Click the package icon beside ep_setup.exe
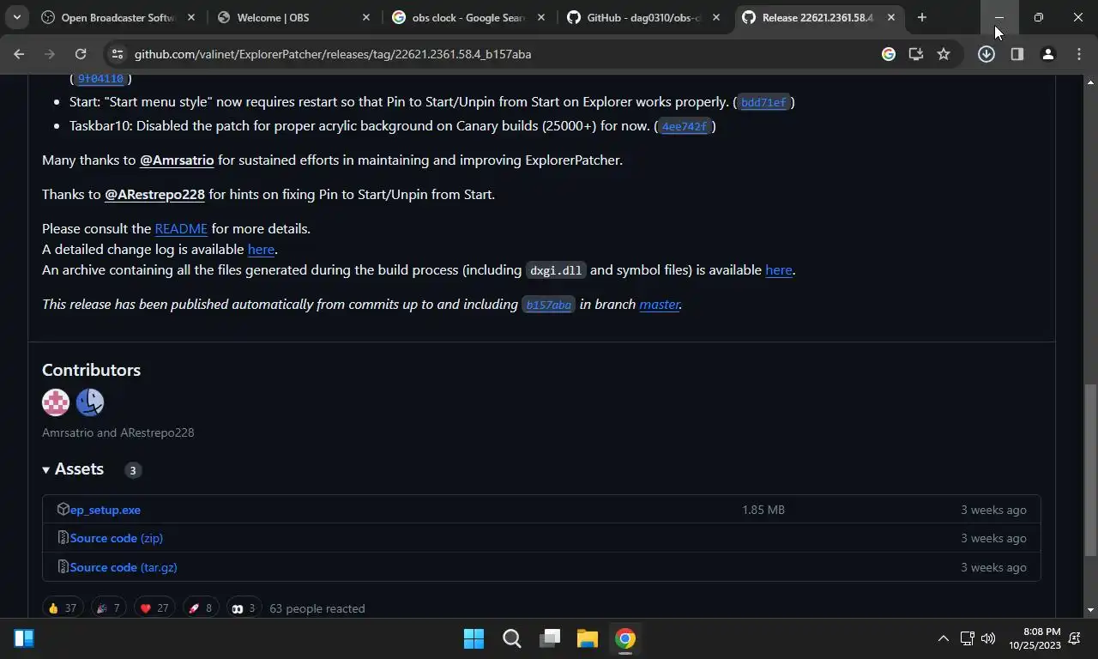The width and height of the screenshot is (1098, 659). [x=63, y=509]
